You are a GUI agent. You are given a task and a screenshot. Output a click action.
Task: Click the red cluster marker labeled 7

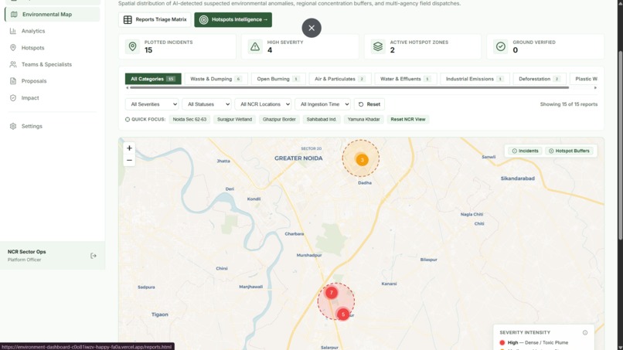[332, 293]
